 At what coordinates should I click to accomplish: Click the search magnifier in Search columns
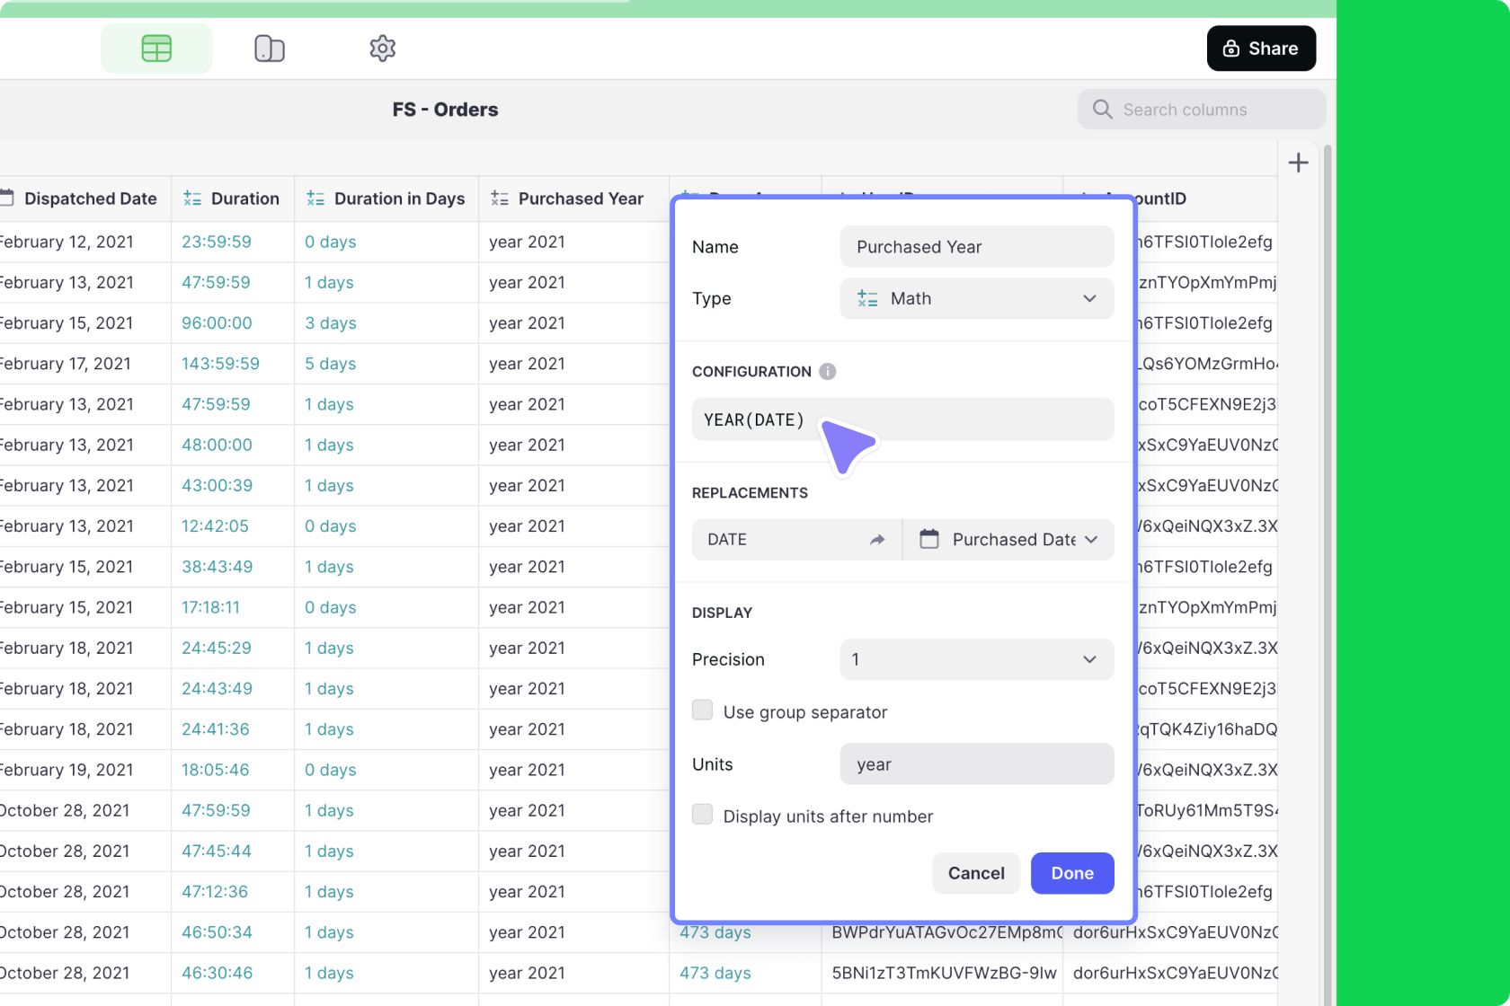pos(1102,109)
